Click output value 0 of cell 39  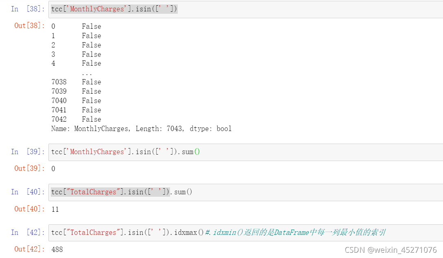[53, 169]
